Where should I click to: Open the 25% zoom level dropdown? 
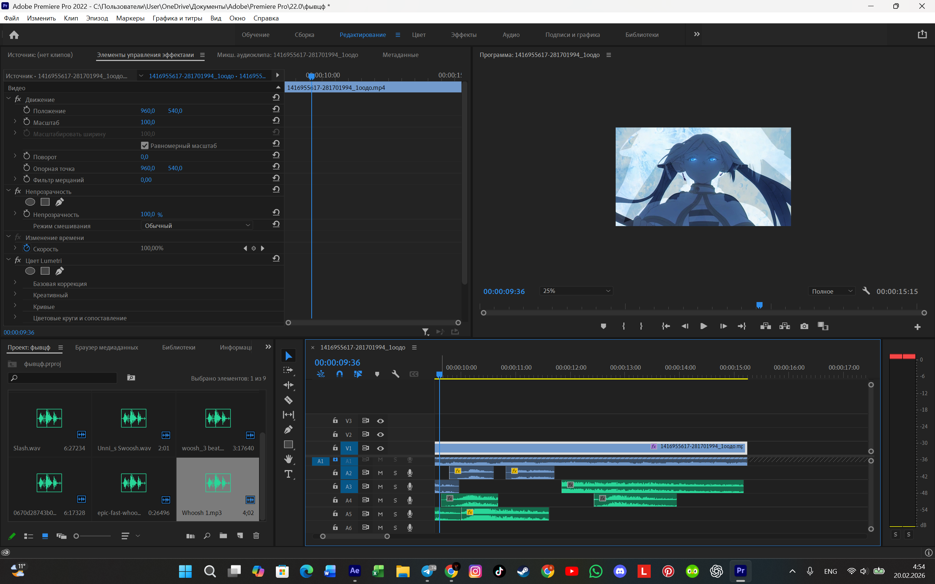coord(576,291)
